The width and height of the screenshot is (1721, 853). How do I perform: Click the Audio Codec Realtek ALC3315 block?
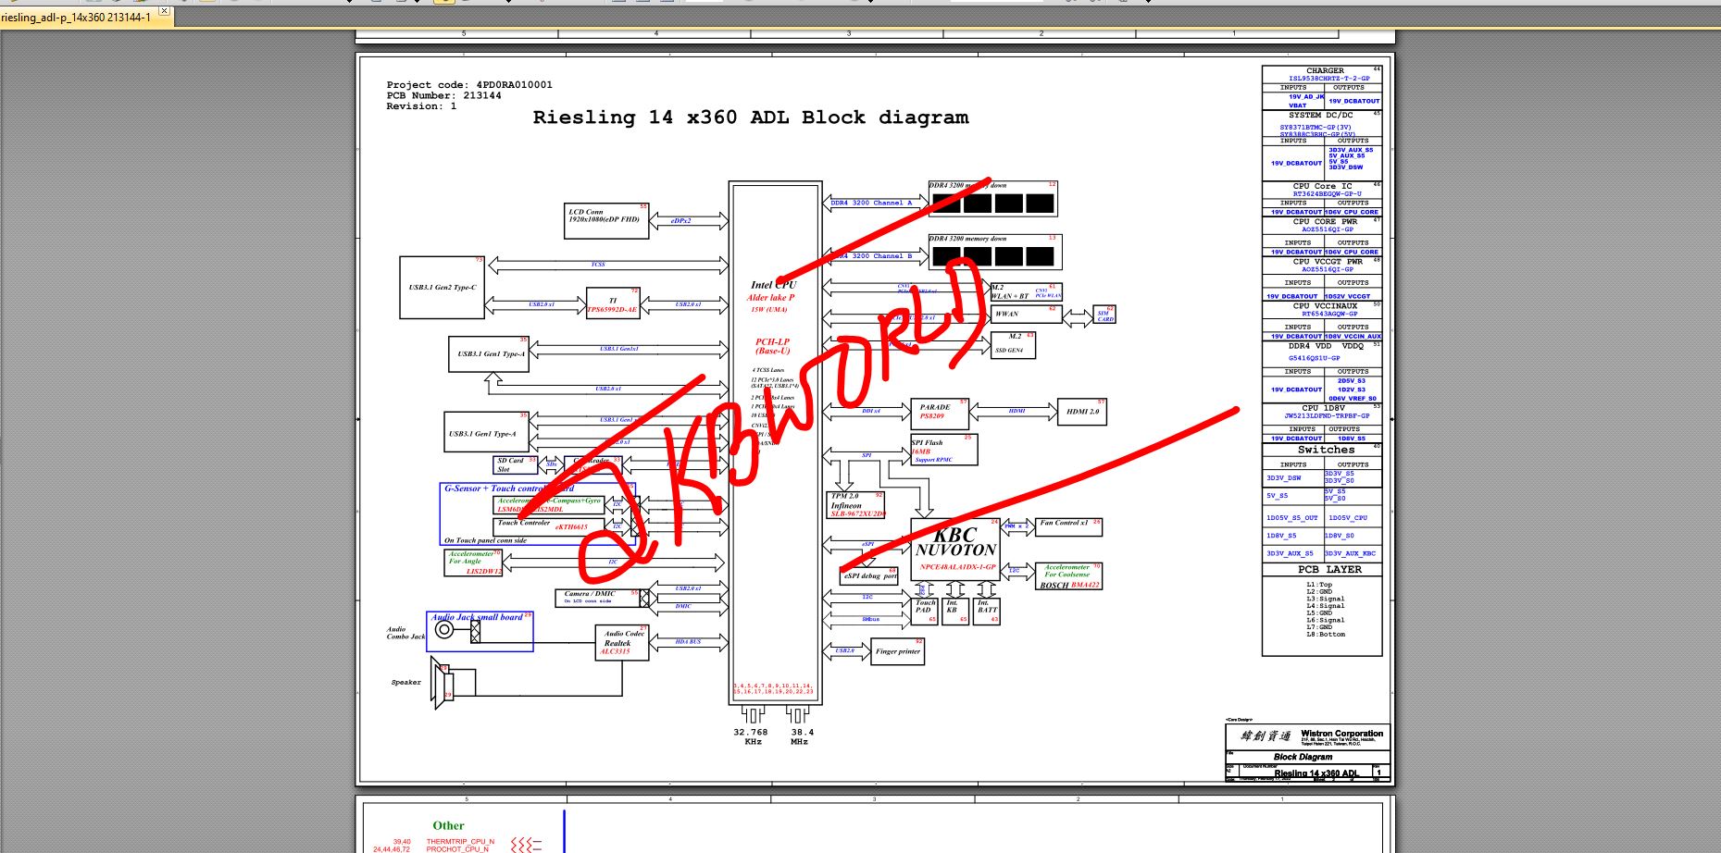click(621, 642)
